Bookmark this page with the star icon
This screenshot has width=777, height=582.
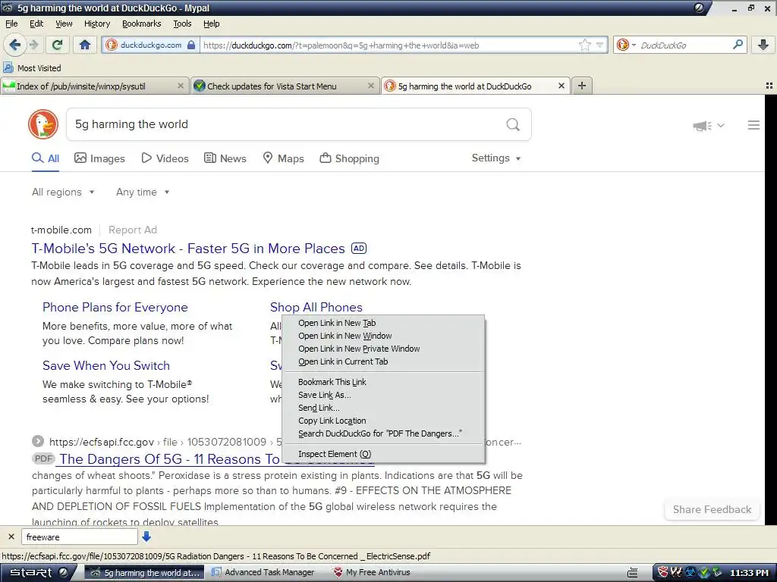point(585,45)
